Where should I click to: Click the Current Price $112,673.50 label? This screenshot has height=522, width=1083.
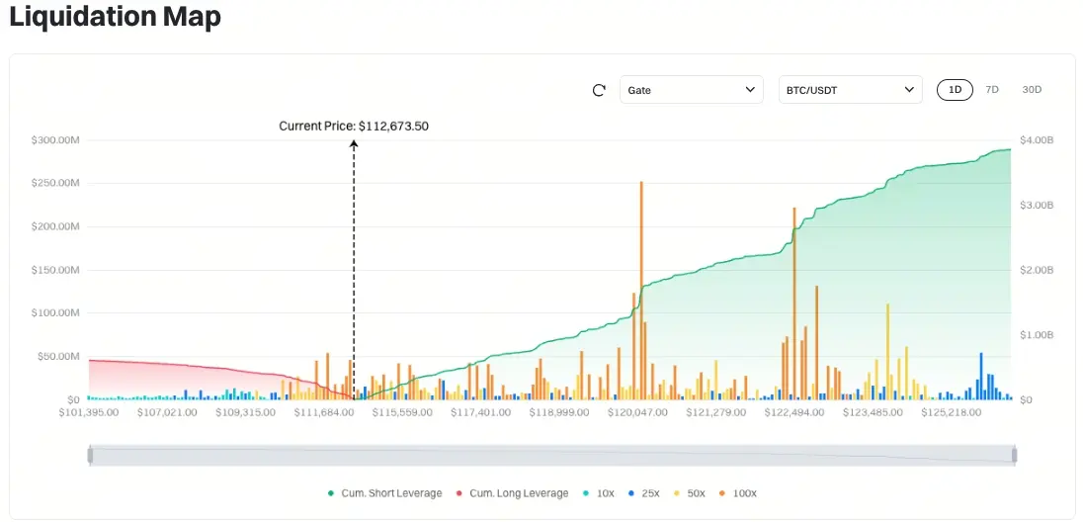tap(354, 126)
